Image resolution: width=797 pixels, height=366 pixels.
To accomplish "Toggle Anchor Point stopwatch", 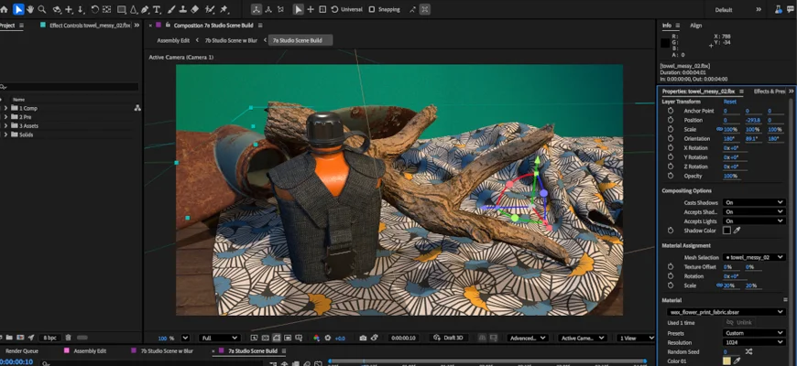I will coord(671,111).
